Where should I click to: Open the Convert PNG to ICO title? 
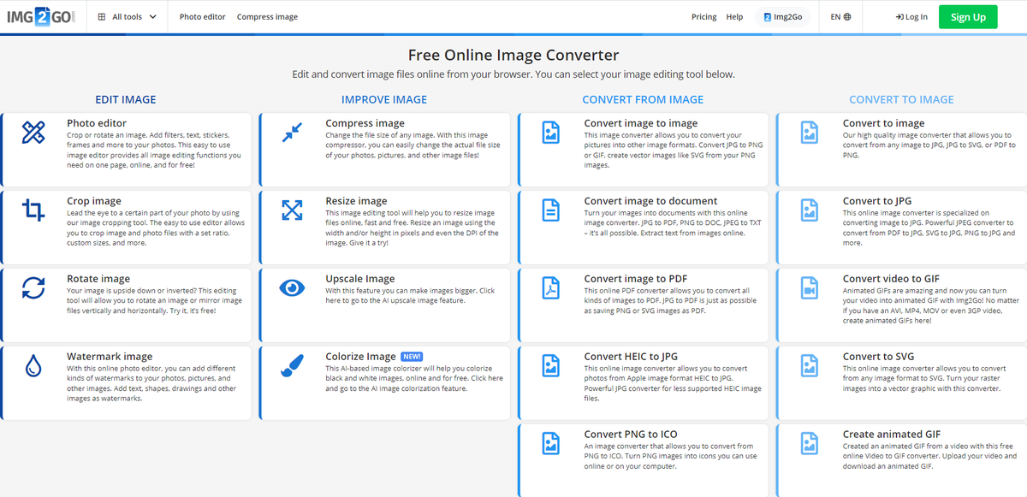(x=631, y=435)
